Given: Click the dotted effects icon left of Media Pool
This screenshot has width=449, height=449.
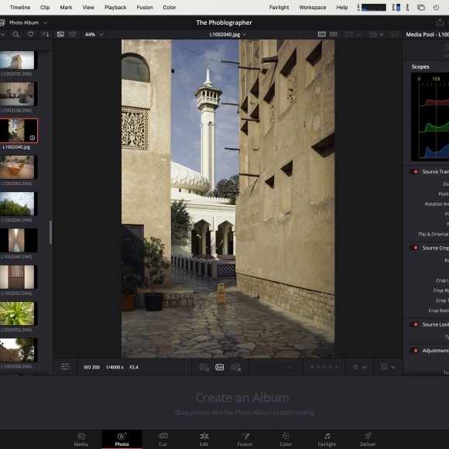Looking at the screenshot, I should coord(394,34).
